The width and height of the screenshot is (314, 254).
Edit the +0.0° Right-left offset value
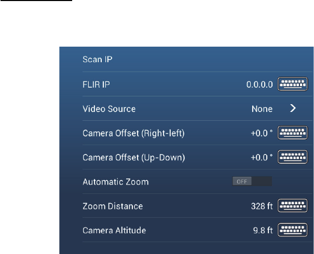(262, 133)
